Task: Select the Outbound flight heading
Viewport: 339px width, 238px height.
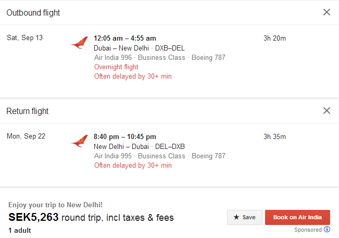Action: click(33, 12)
